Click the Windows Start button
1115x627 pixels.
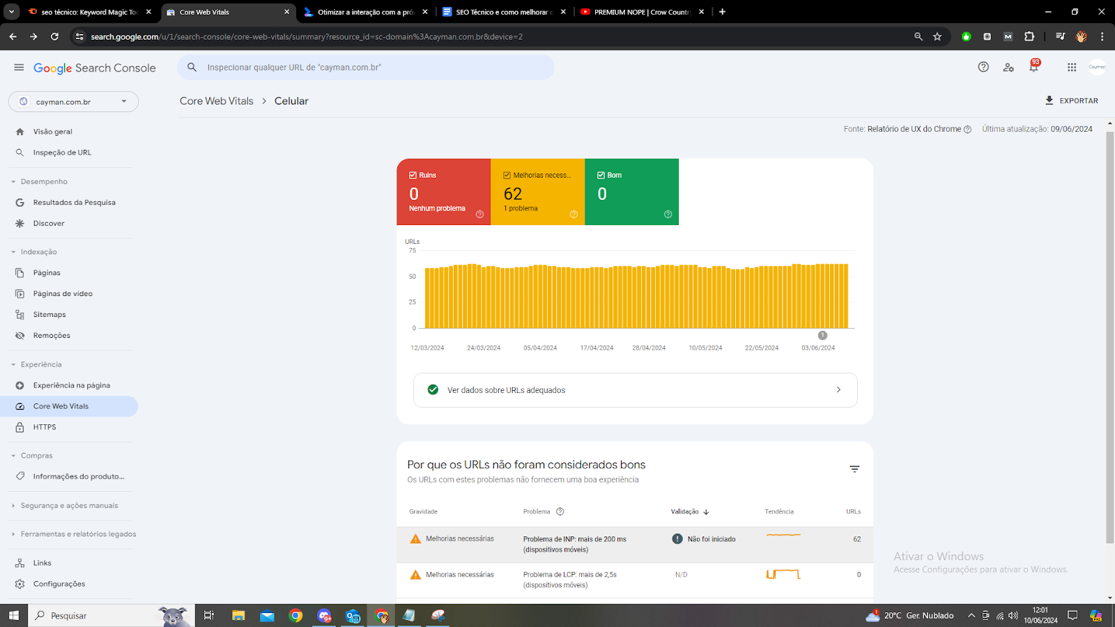pos(14,616)
